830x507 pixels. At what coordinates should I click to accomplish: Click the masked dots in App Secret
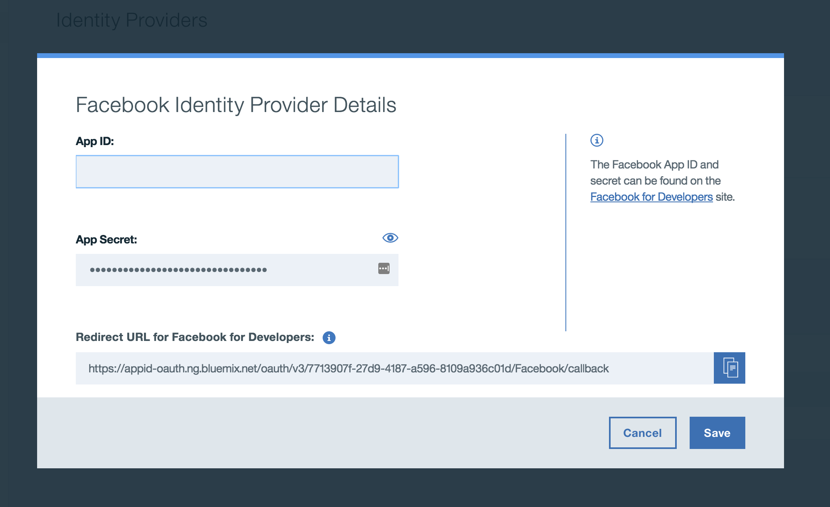178,270
